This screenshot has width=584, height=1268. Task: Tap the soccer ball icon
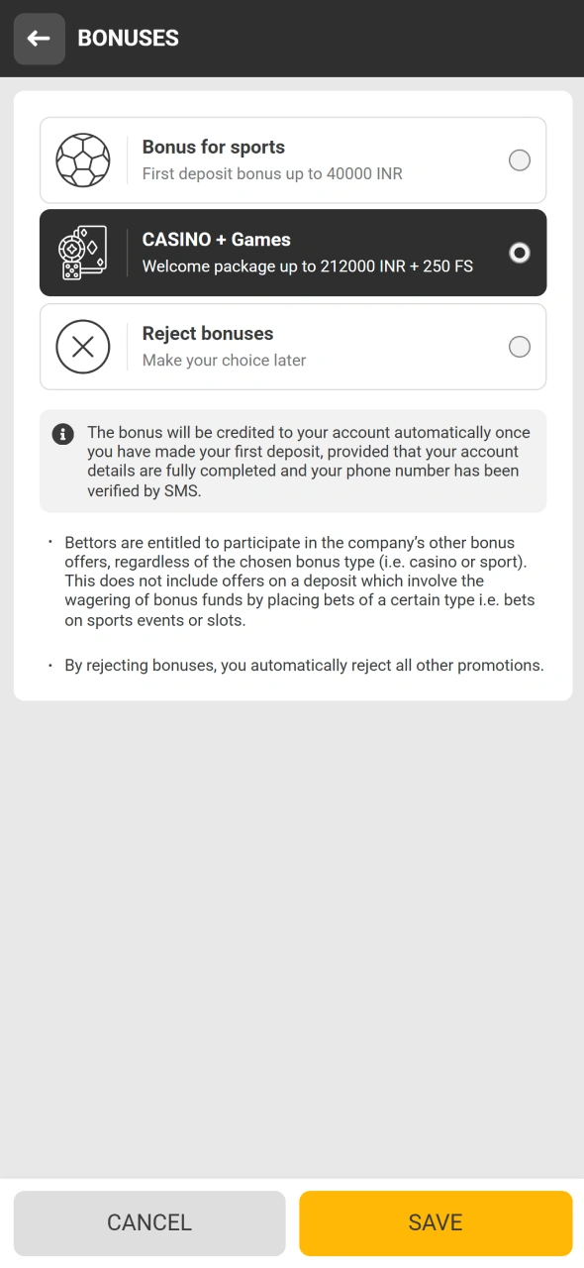coord(83,160)
